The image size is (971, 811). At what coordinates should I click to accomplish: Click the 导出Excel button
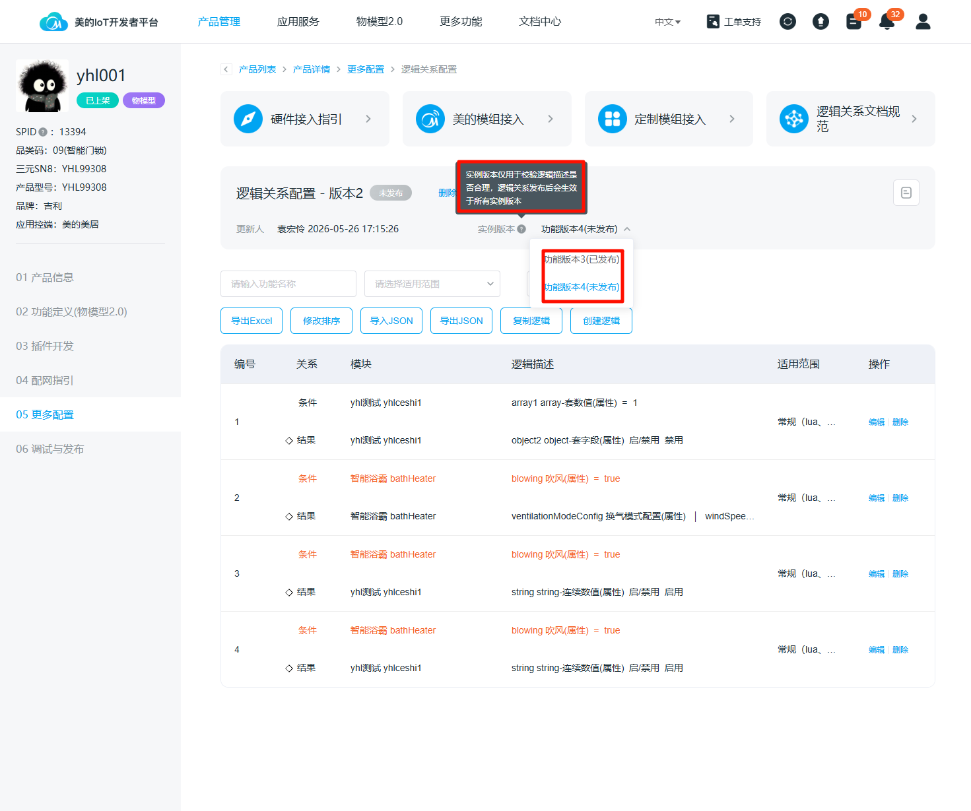click(x=251, y=321)
